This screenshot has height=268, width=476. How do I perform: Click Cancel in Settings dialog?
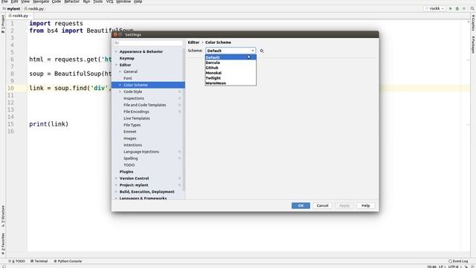pos(322,205)
